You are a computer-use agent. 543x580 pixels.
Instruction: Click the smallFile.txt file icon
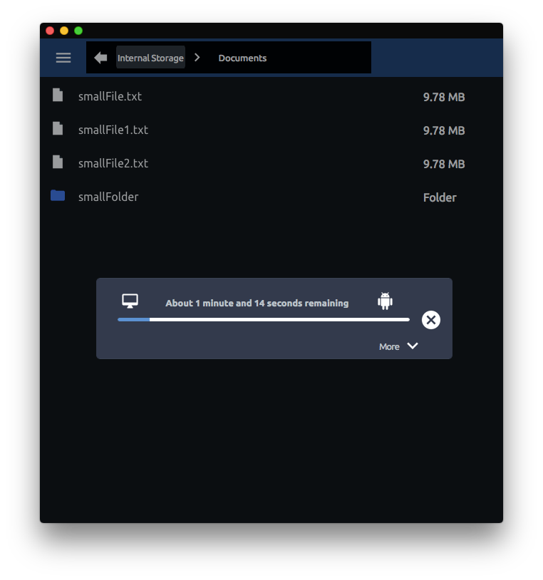point(58,95)
